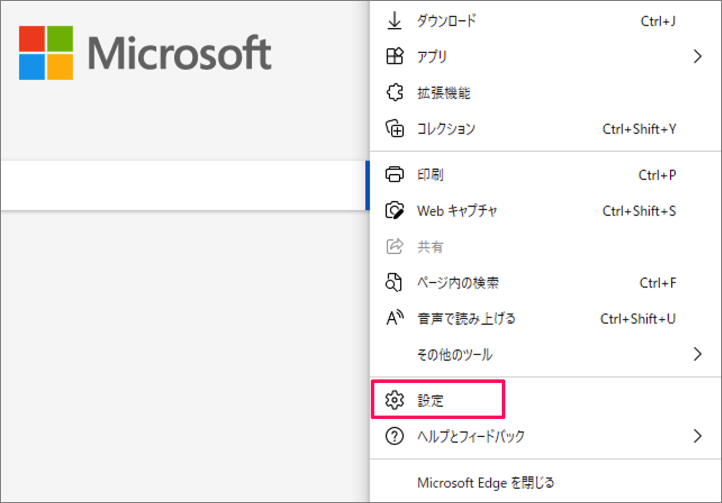Expand the アプリ submenu chevron
This screenshot has width=722, height=503.
click(x=698, y=56)
